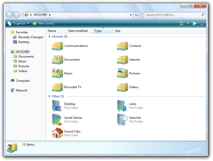Click the views icon in toolbar

tap(182, 23)
